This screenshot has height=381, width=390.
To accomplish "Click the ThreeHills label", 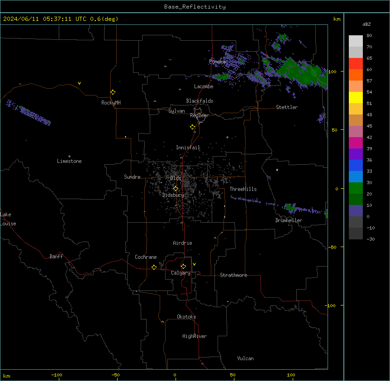I will point(243,189).
